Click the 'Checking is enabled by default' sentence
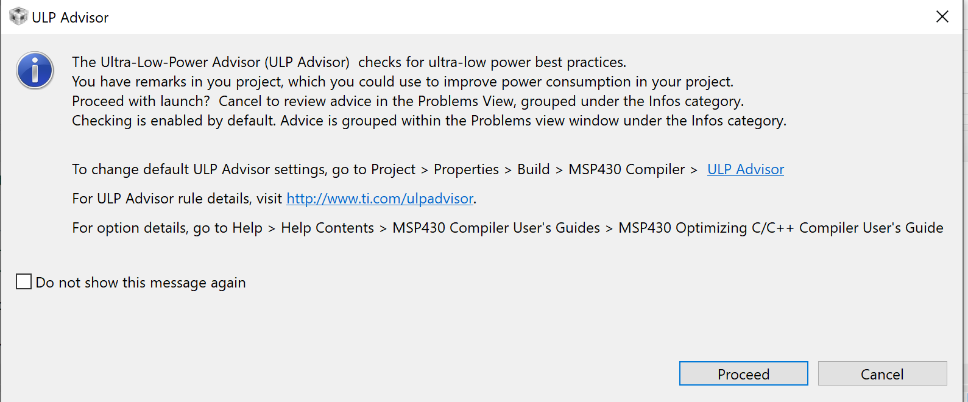Screen dimensions: 968x402 tap(174, 121)
